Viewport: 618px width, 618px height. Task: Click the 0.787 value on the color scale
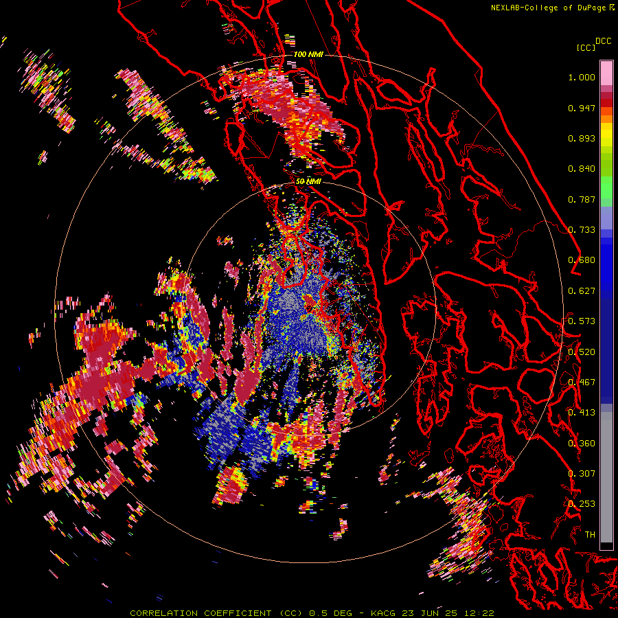click(582, 199)
